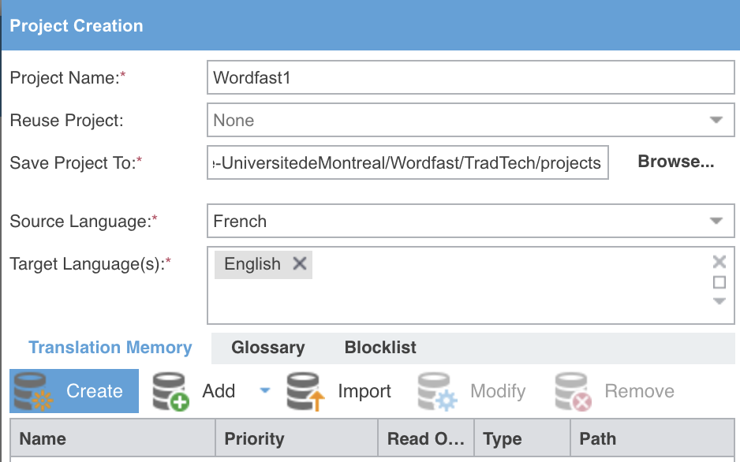Viewport: 740px width, 462px height.
Task: Click the Create translation memory button
Action: (74, 391)
